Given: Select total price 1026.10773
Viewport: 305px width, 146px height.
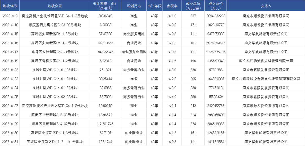Looking at the screenshot, I should tap(215, 25).
